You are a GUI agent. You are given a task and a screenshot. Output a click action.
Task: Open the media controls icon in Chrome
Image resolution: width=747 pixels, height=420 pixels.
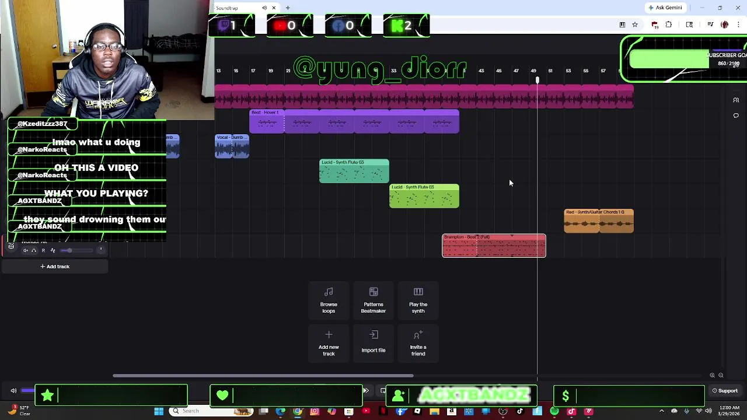[x=710, y=24]
